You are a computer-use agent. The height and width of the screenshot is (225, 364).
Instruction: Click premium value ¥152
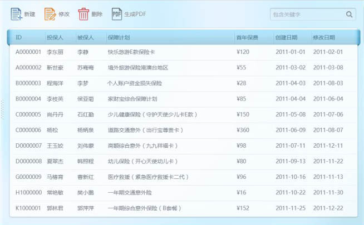click(x=243, y=208)
